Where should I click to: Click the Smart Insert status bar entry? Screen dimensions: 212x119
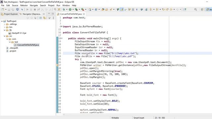(139, 118)
